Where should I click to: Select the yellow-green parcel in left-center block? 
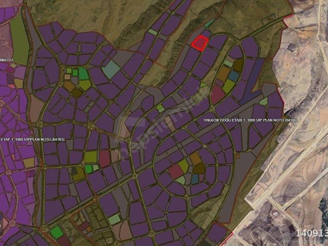(91, 157)
